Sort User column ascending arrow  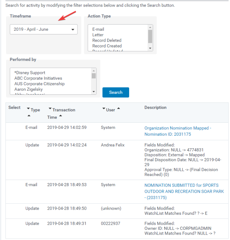pos(119,108)
